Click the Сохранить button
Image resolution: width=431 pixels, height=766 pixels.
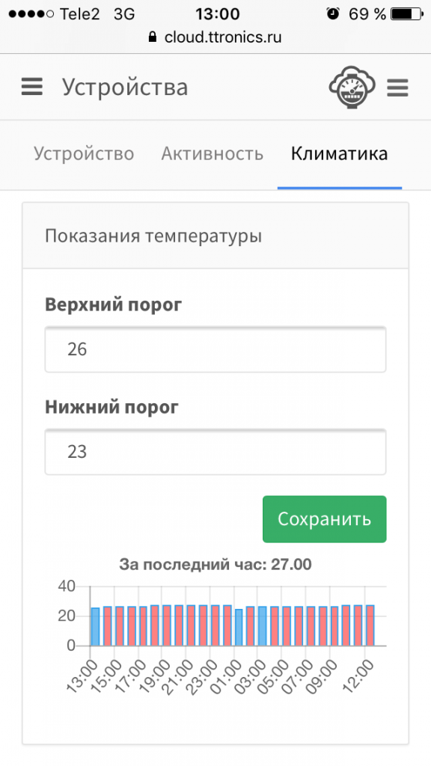(x=325, y=519)
